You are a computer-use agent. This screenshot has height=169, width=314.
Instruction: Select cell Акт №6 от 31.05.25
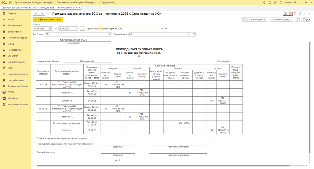point(92,123)
